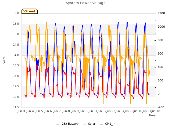Click the 12.0 left axis value
Screen dimensions: 172x129
pos(16,97)
